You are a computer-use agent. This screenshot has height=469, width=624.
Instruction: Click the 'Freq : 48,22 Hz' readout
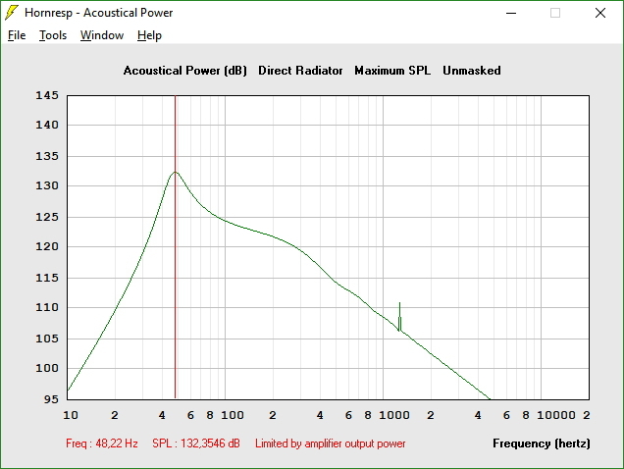102,443
